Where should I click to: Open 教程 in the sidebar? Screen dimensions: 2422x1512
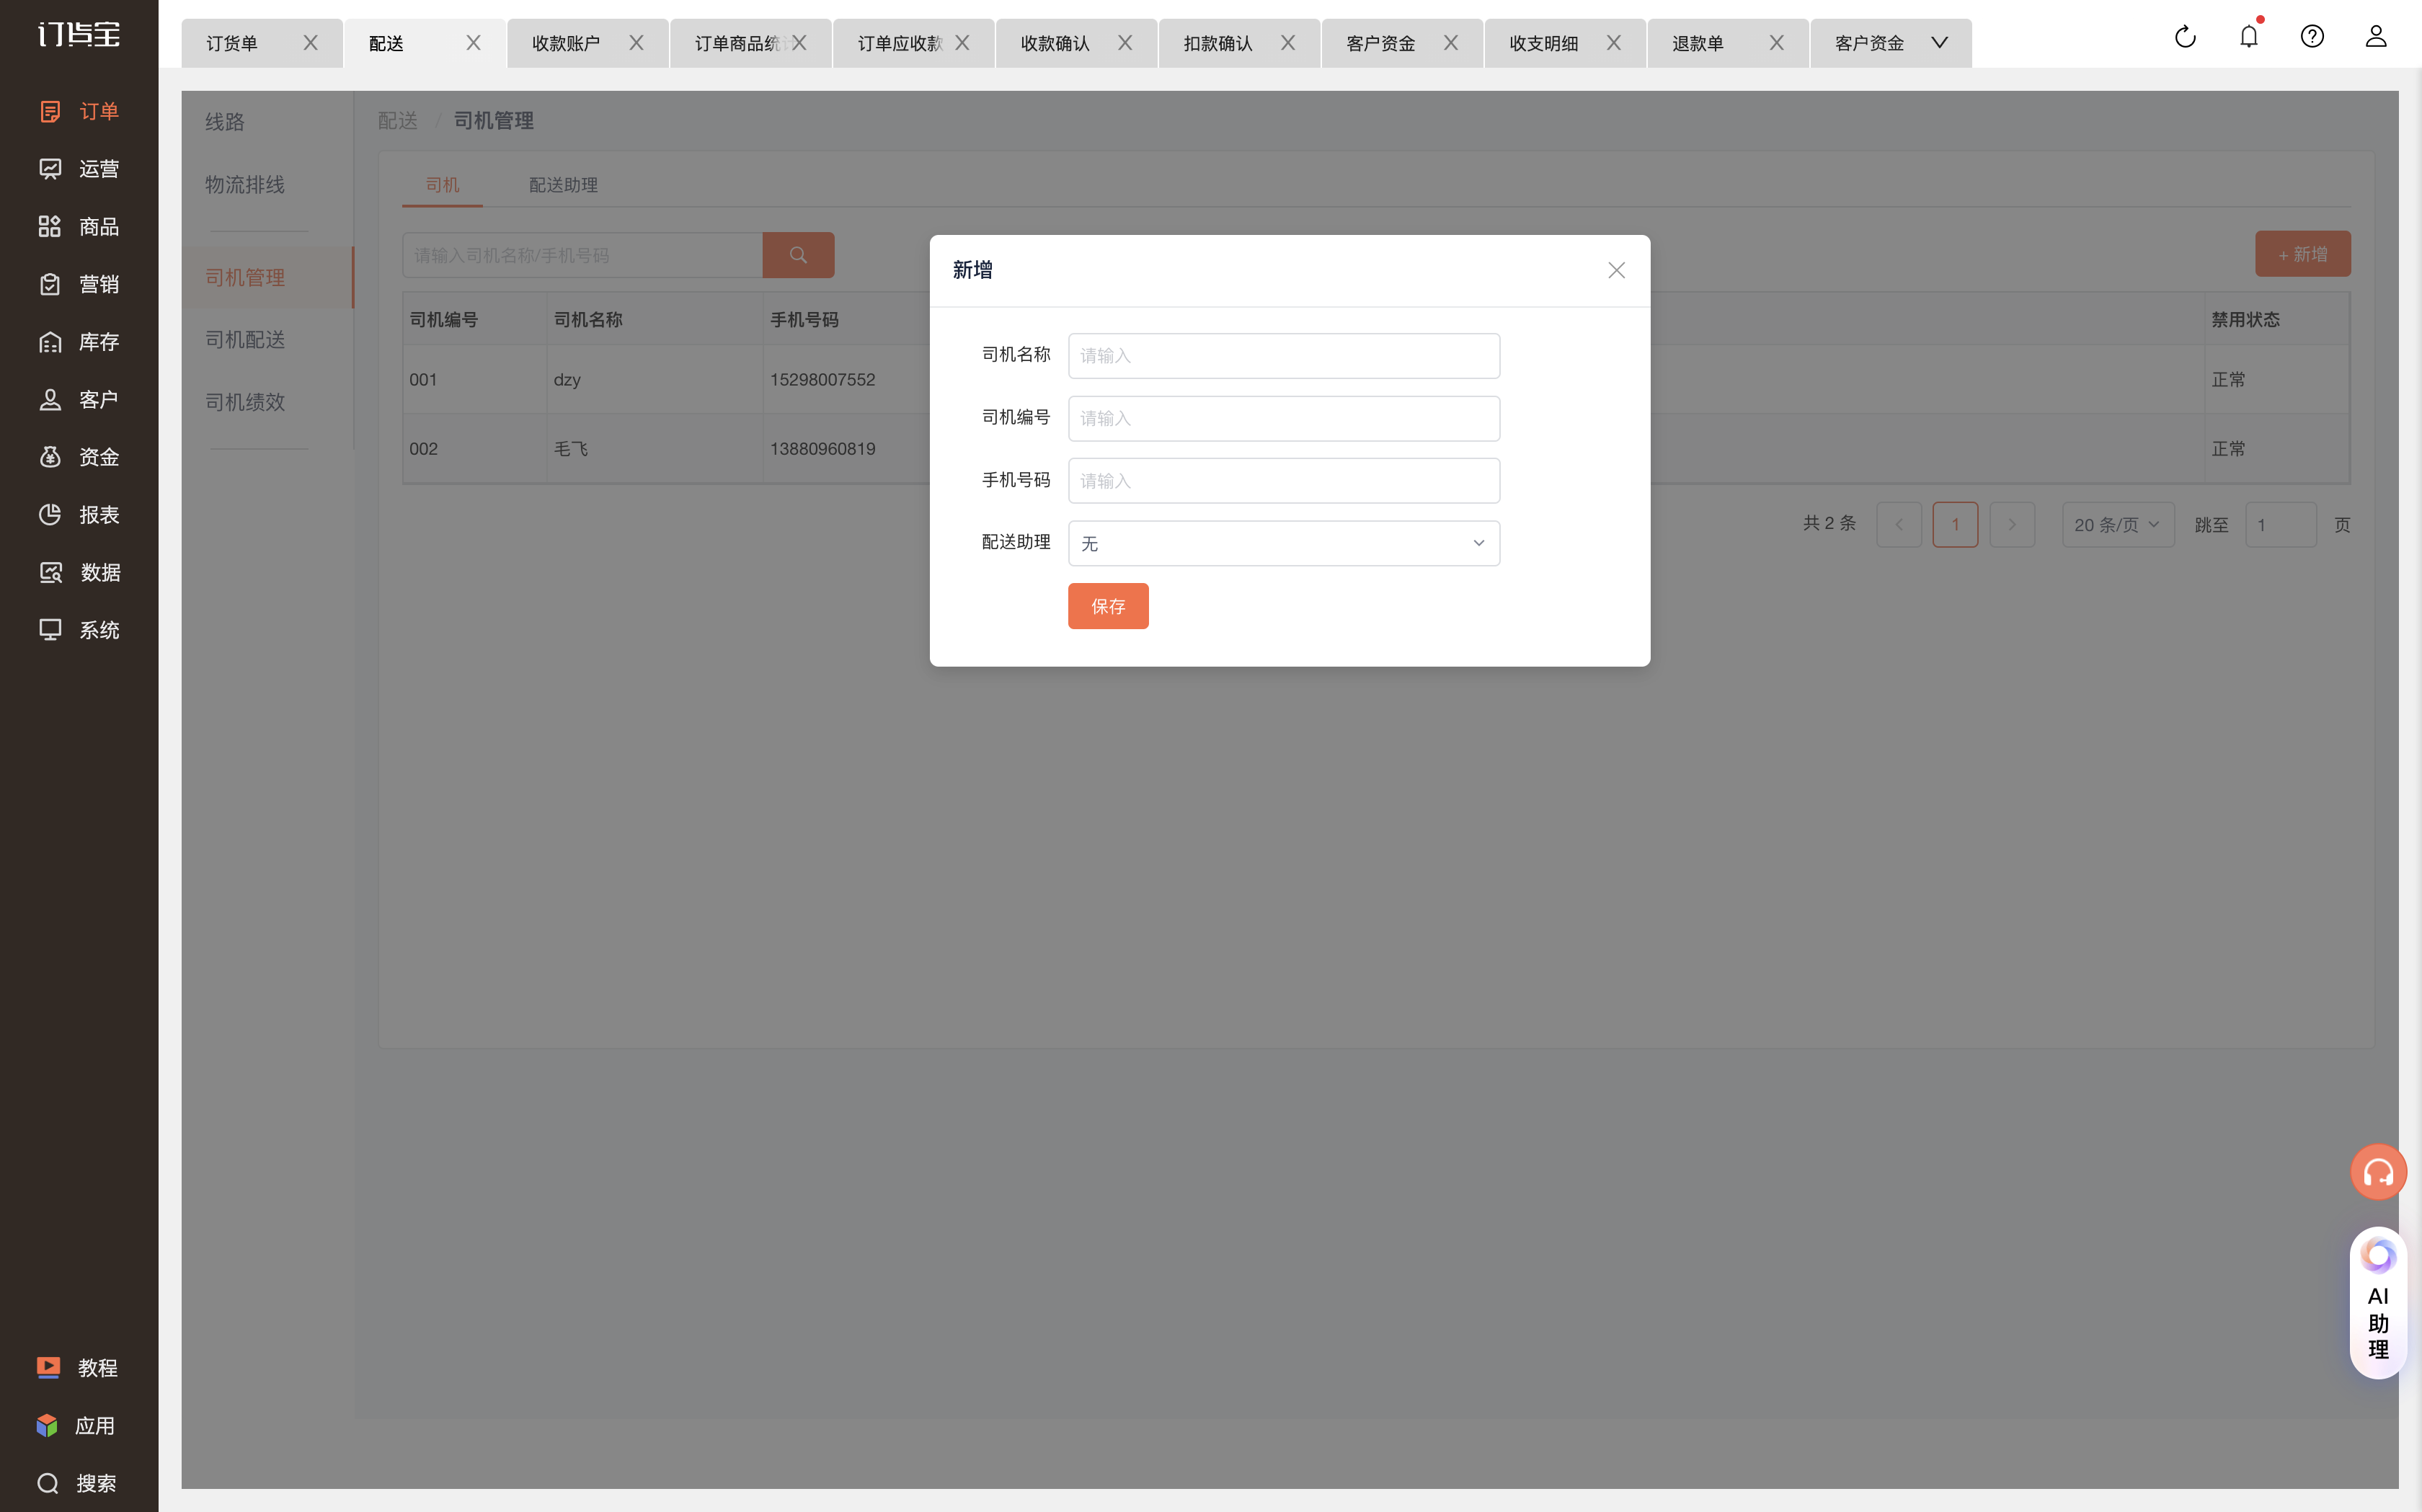77,1367
